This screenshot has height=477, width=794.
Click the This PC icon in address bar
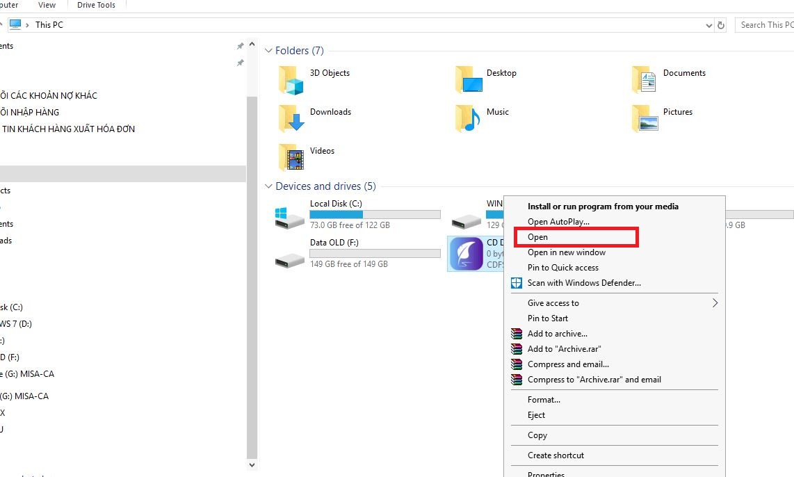point(16,25)
